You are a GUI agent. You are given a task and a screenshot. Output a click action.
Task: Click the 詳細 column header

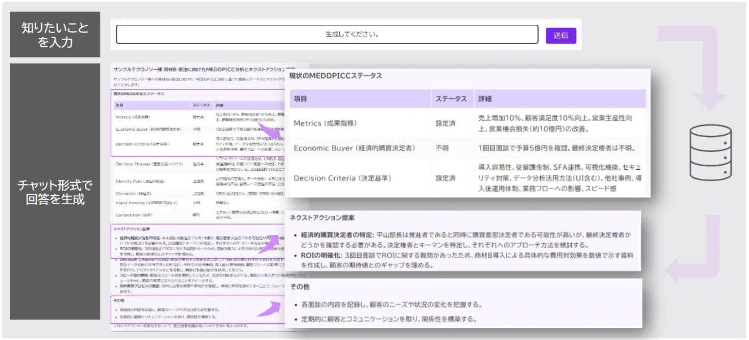pyautogui.click(x=485, y=99)
